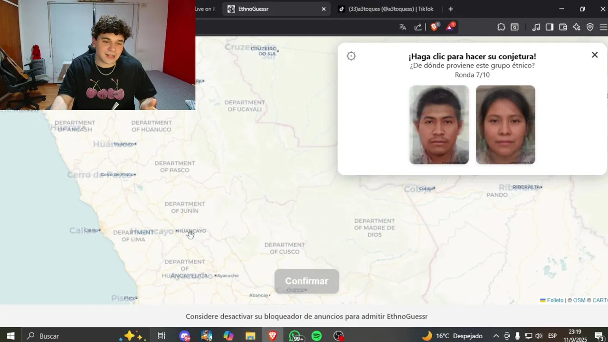The width and height of the screenshot is (608, 342).
Task: Click the male face thumbnail
Action: point(439,125)
